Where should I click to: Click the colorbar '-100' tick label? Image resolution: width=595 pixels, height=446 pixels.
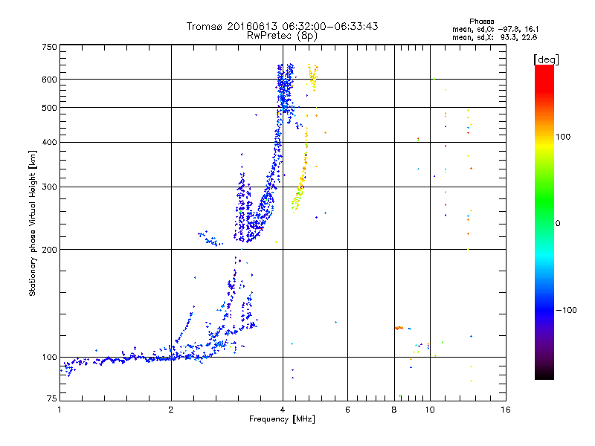[x=566, y=310]
